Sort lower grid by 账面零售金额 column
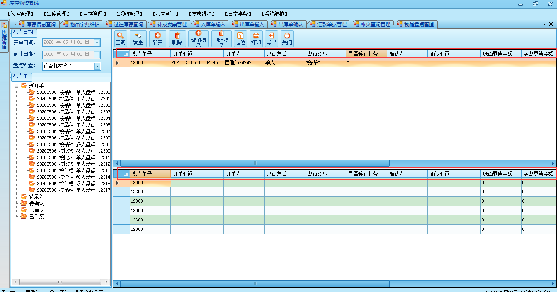 501,174
